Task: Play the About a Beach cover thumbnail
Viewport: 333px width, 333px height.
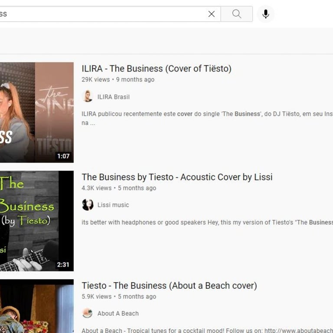Action: (x=37, y=306)
